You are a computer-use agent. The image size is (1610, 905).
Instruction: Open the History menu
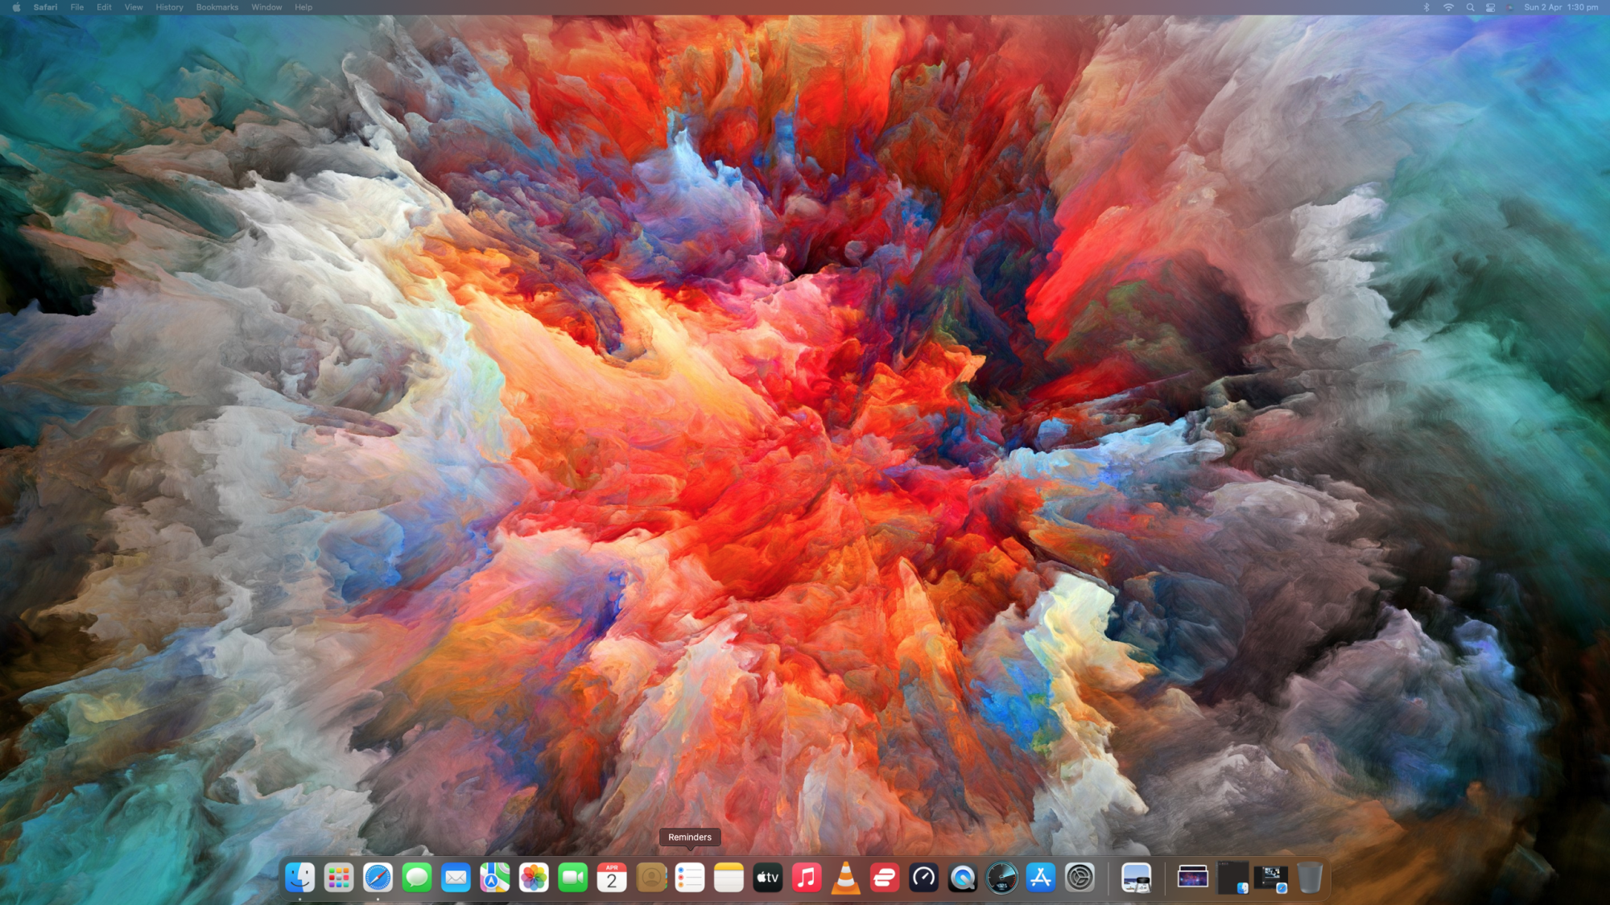(x=169, y=7)
